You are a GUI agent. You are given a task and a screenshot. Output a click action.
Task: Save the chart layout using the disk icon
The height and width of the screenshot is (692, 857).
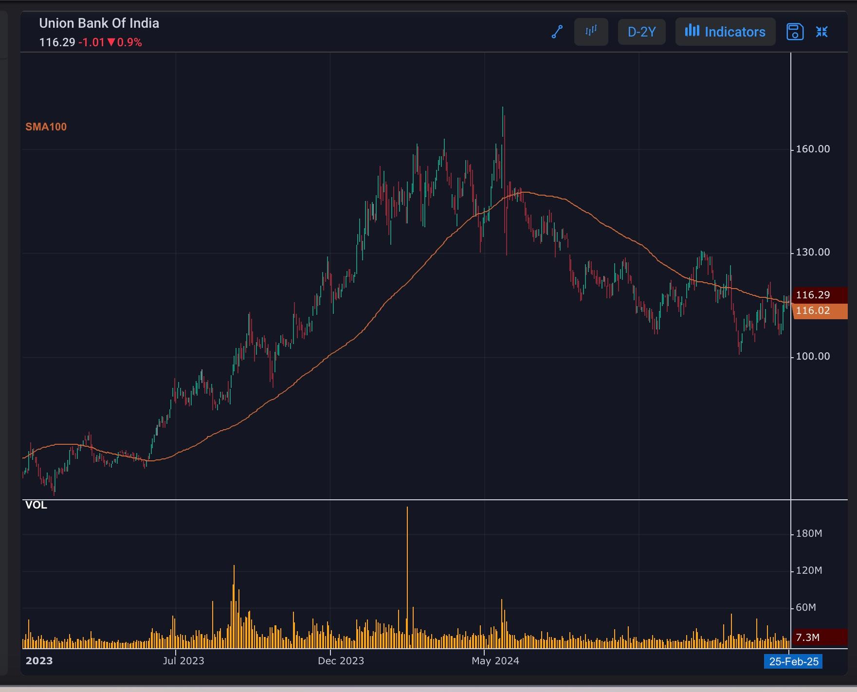coord(795,32)
